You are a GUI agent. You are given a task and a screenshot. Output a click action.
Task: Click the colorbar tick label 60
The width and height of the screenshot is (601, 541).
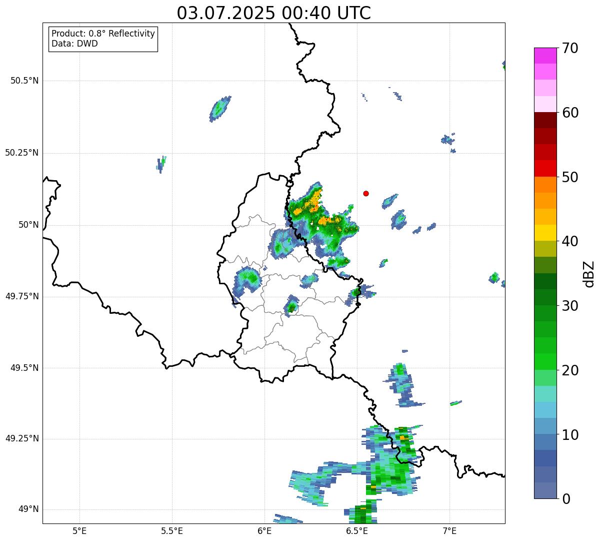click(x=570, y=113)
